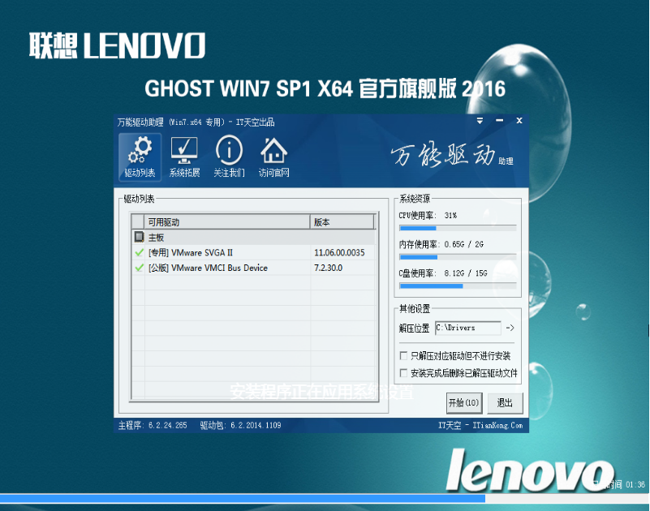Screen dimensions: 650x511
Task: Click version value 11.06.00.0035
Action: click(x=339, y=252)
